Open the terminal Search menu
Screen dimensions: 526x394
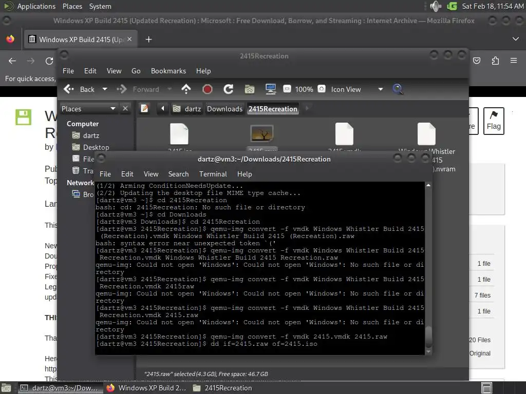(178, 174)
